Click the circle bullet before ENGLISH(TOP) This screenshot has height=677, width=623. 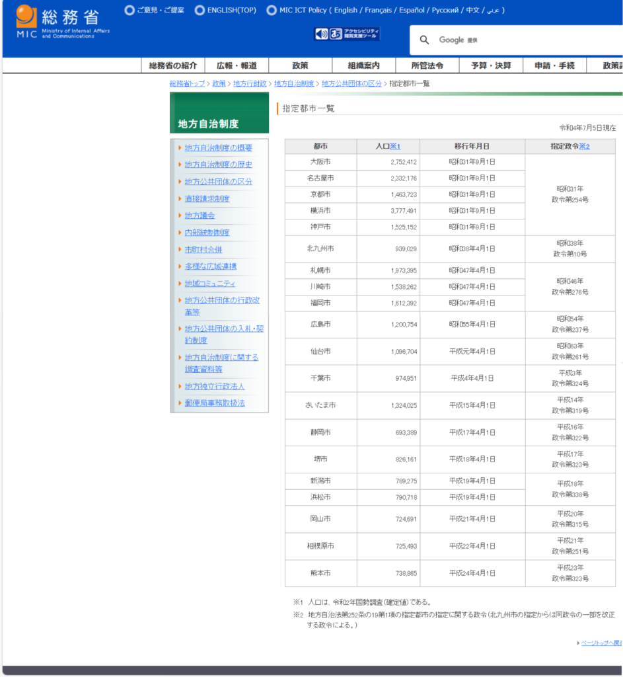coord(200,11)
